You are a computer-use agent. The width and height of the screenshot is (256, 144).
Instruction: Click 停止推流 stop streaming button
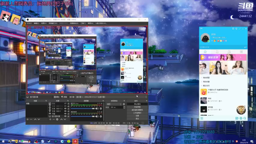(137, 104)
